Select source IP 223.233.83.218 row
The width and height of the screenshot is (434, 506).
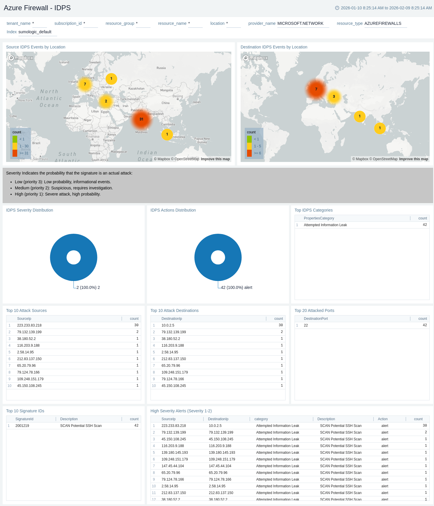29,325
